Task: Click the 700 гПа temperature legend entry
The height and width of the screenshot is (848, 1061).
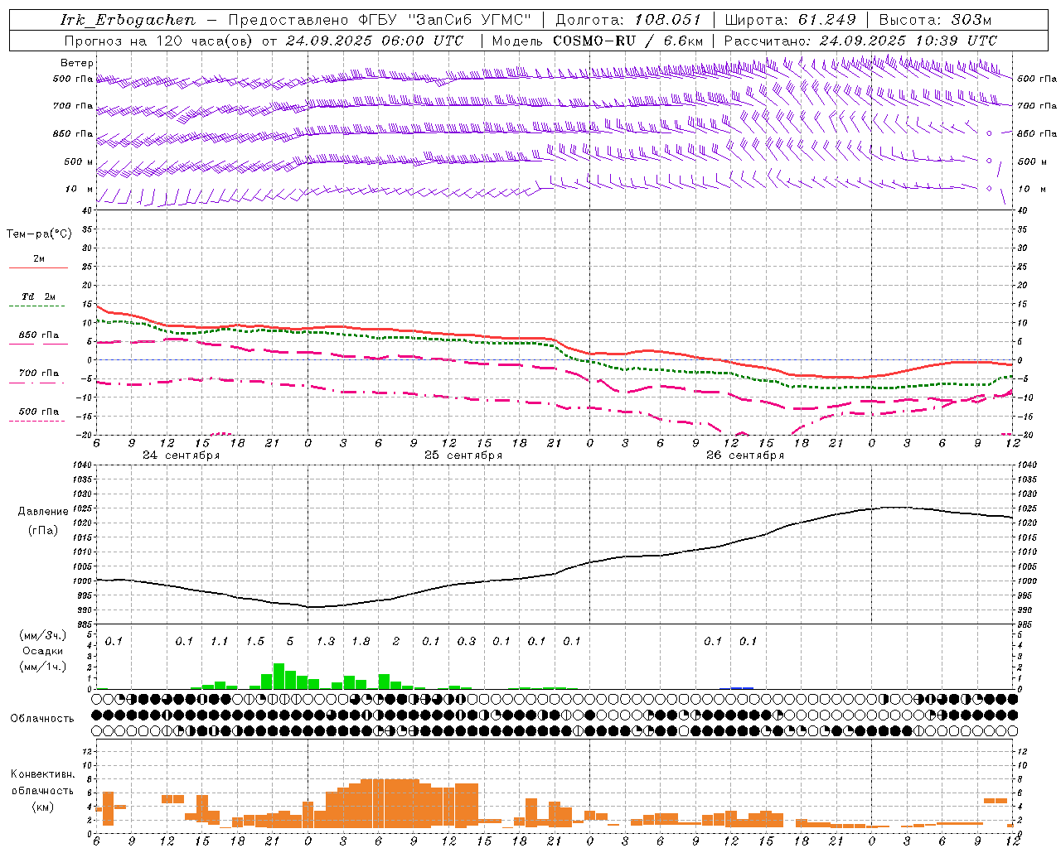Action: point(39,373)
